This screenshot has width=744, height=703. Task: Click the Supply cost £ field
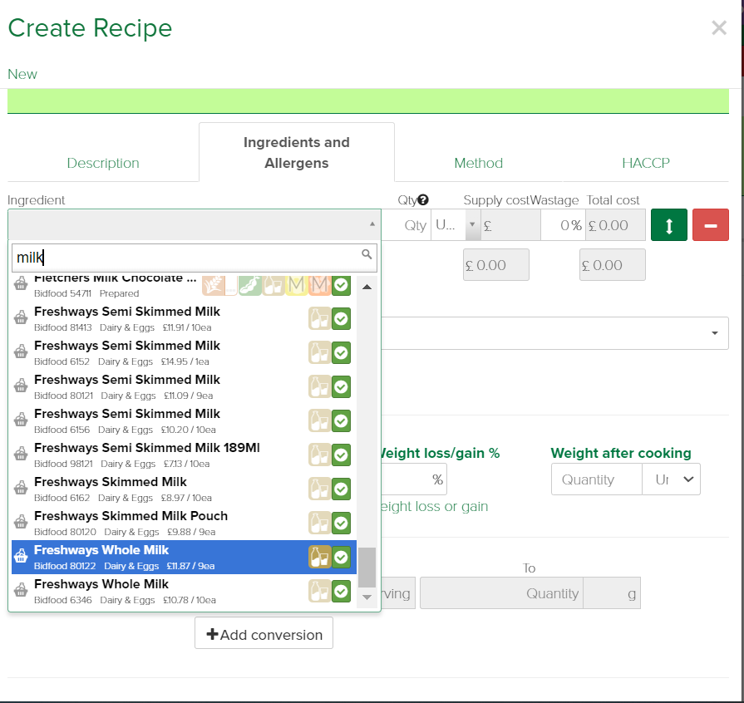(x=510, y=225)
